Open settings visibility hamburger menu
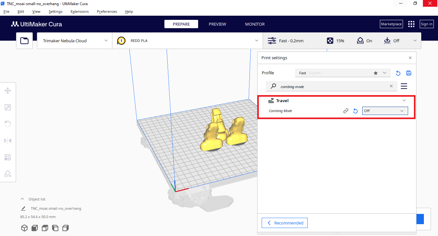This screenshot has width=438, height=236. click(x=404, y=86)
